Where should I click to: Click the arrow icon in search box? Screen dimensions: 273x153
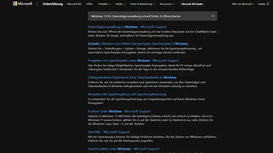212,16
